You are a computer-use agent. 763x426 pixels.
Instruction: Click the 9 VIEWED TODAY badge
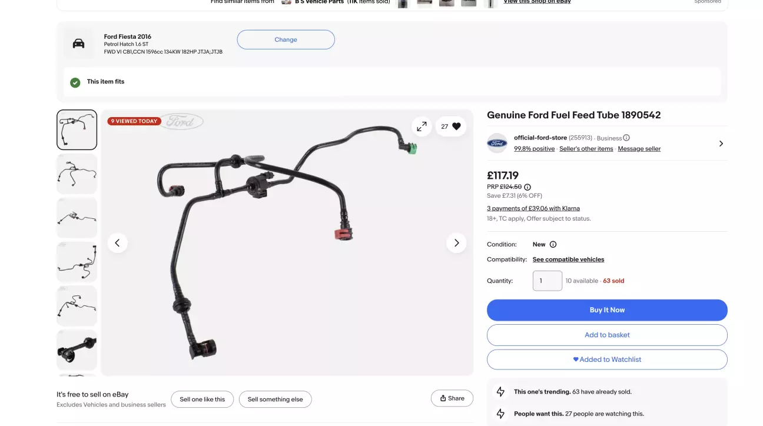coord(134,121)
